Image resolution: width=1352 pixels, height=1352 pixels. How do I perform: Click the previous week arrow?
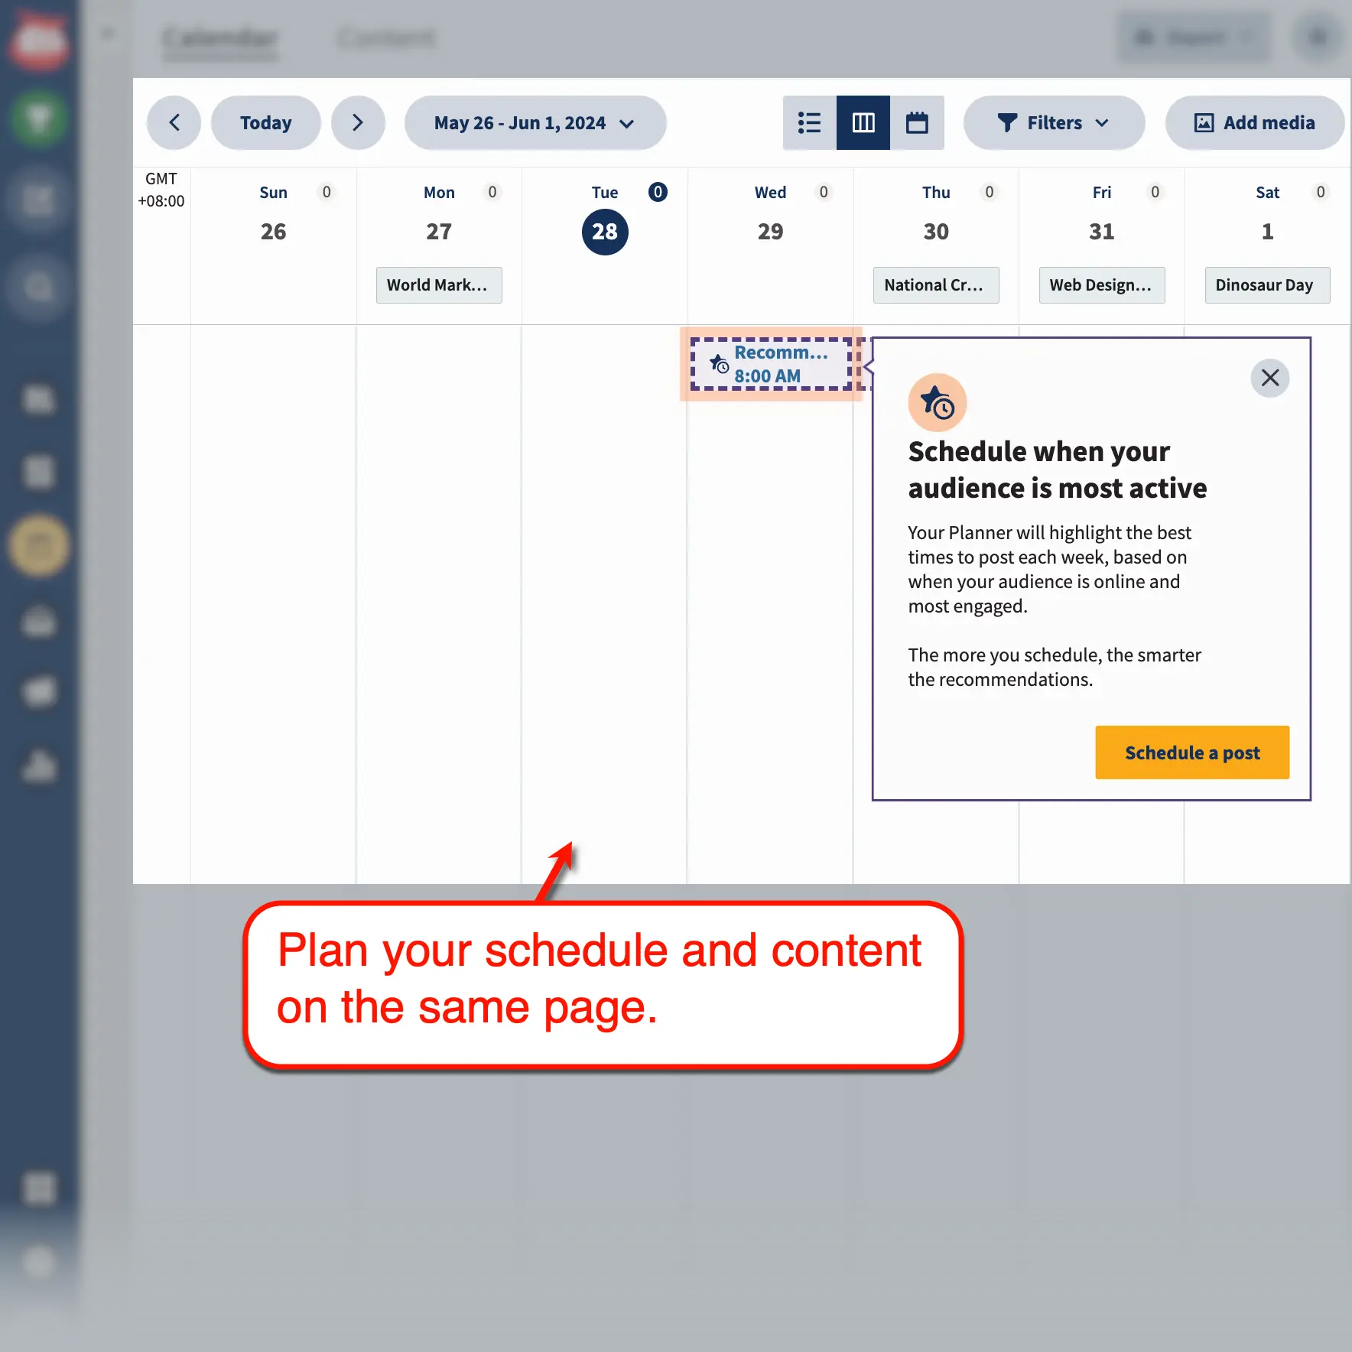174,122
